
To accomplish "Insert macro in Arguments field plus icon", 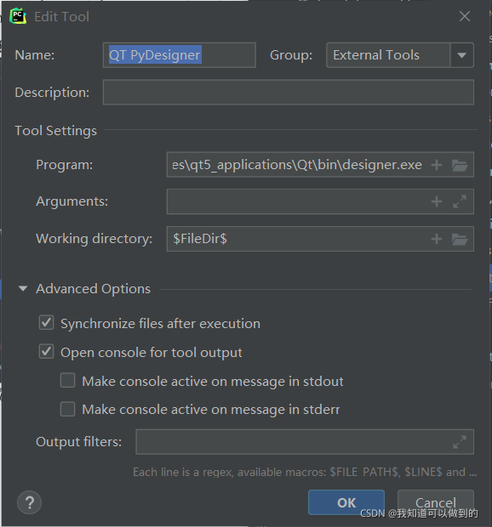I will coord(437,201).
